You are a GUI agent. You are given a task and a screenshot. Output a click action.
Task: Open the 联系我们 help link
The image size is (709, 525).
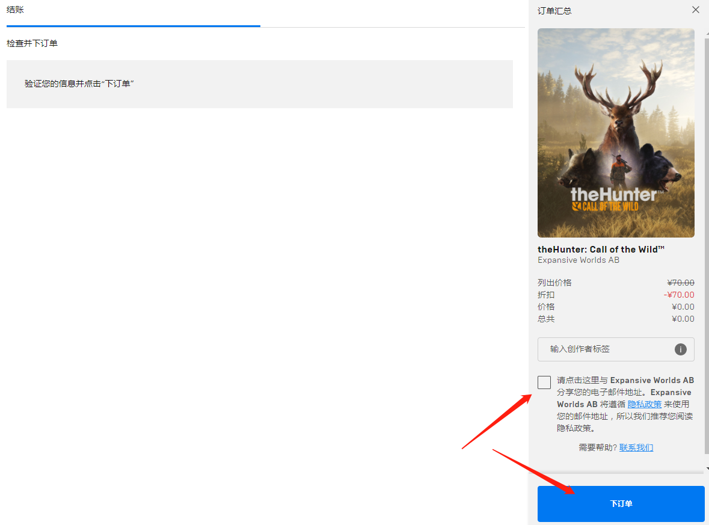[x=636, y=447]
